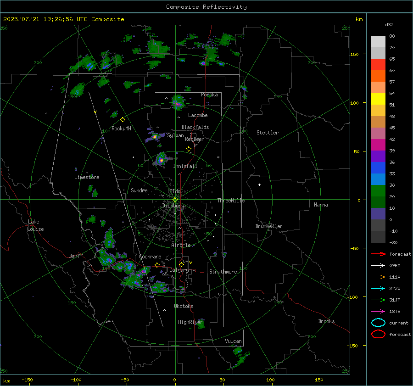The height and width of the screenshot is (386, 413).
Task: Click the Vulcan label
Action: pyautogui.click(x=234, y=341)
